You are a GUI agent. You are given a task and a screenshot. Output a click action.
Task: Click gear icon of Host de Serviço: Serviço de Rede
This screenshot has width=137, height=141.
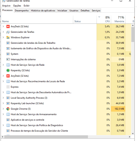pos(8,65)
